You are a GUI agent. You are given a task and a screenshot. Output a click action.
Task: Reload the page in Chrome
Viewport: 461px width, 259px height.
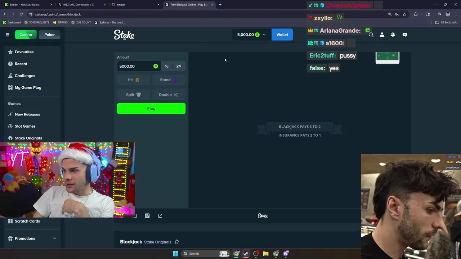point(21,14)
